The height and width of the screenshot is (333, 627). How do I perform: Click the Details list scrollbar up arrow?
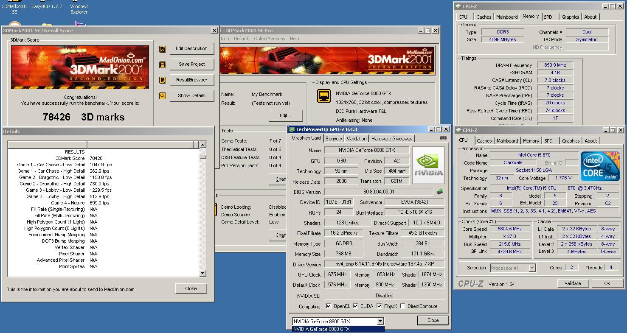pos(202,145)
